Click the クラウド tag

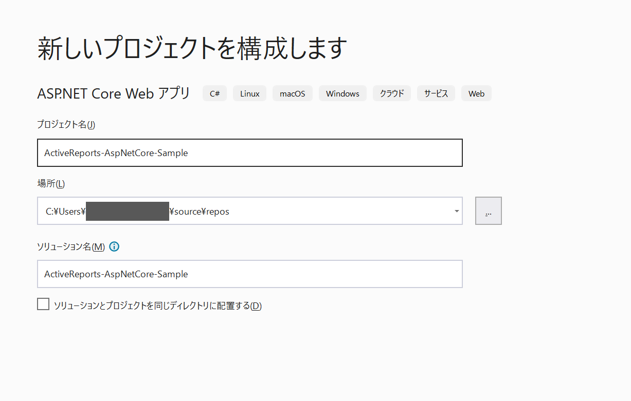(x=392, y=93)
